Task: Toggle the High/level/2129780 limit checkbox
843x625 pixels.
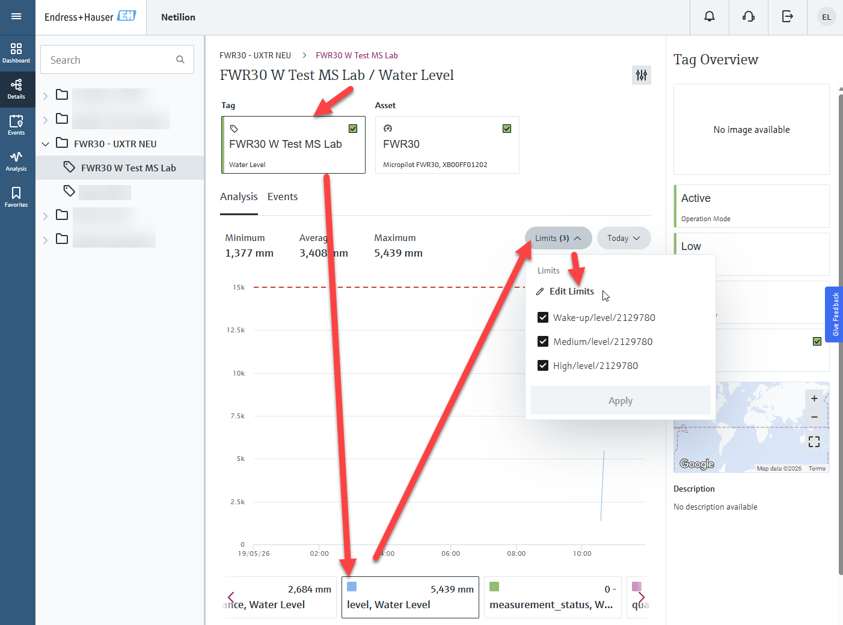Action: 543,365
